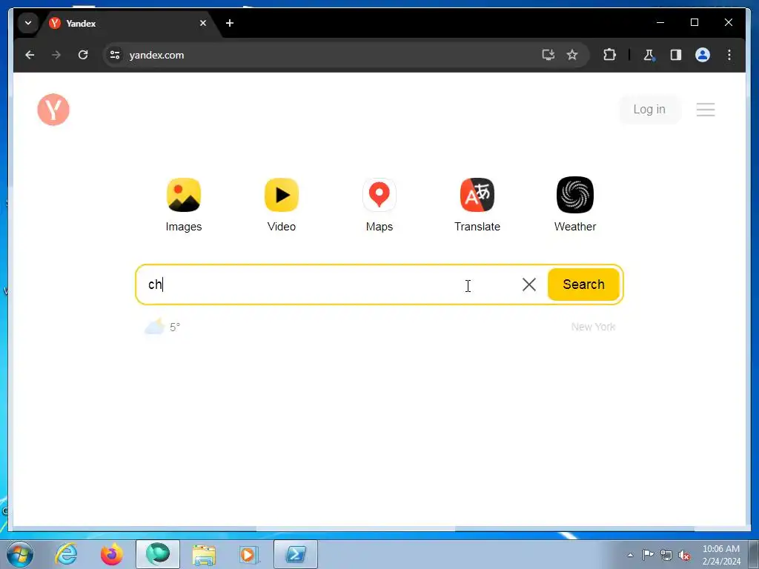Reload the current page
This screenshot has width=759, height=569.
tap(83, 55)
